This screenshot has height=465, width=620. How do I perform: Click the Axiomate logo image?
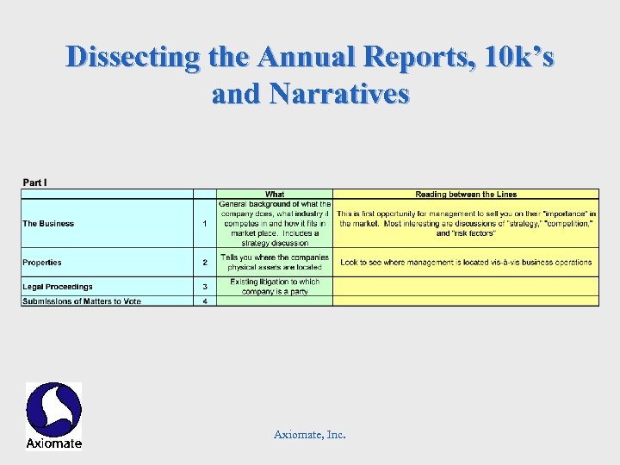coord(53,417)
